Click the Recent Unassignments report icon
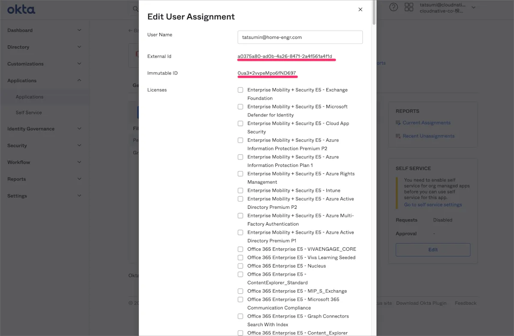 [x=398, y=136]
